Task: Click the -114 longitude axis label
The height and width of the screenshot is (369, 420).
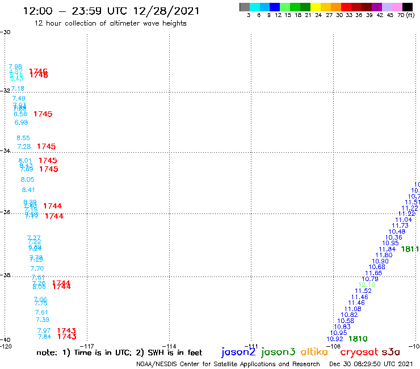Action: (x=169, y=346)
